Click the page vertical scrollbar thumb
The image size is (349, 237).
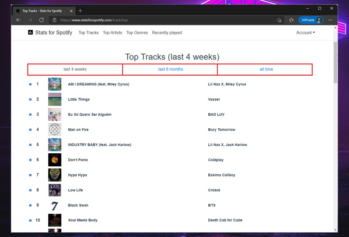pyautogui.click(x=335, y=62)
